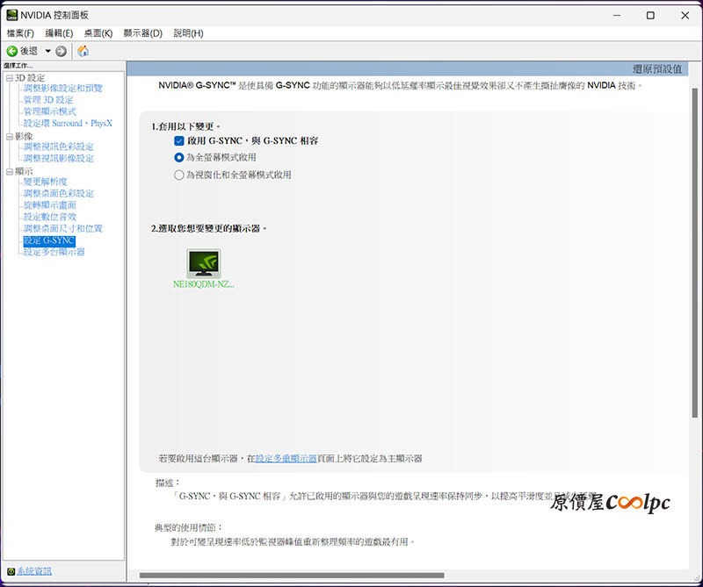Click 還原預設值 to restore defaults
Viewport: 703px width, 587px height.
[x=657, y=69]
